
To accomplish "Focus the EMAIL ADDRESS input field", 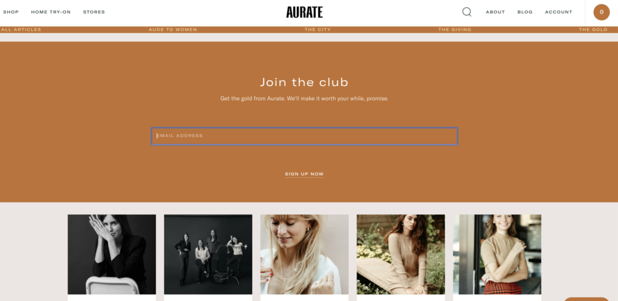I will pos(304,136).
